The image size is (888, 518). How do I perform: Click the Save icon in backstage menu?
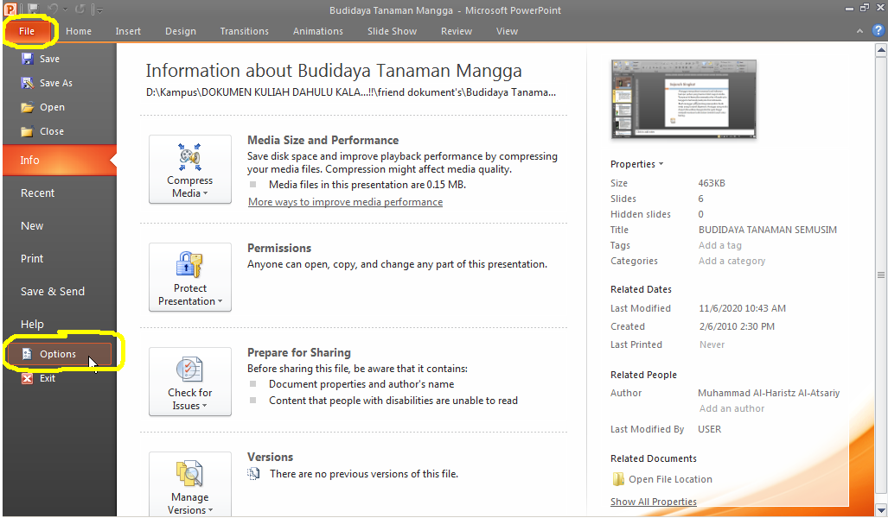[27, 58]
